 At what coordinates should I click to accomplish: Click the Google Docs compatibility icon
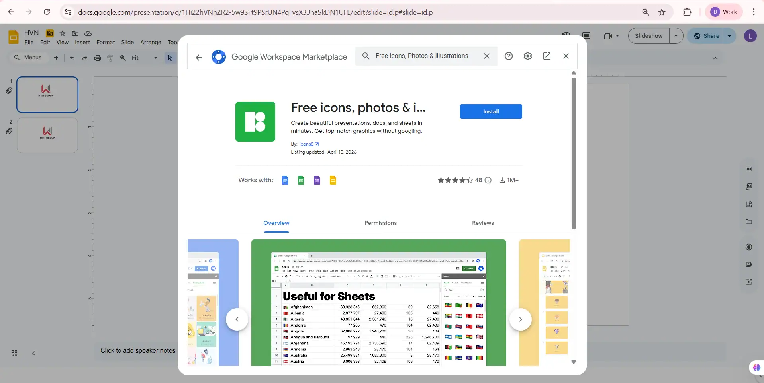[285, 180]
